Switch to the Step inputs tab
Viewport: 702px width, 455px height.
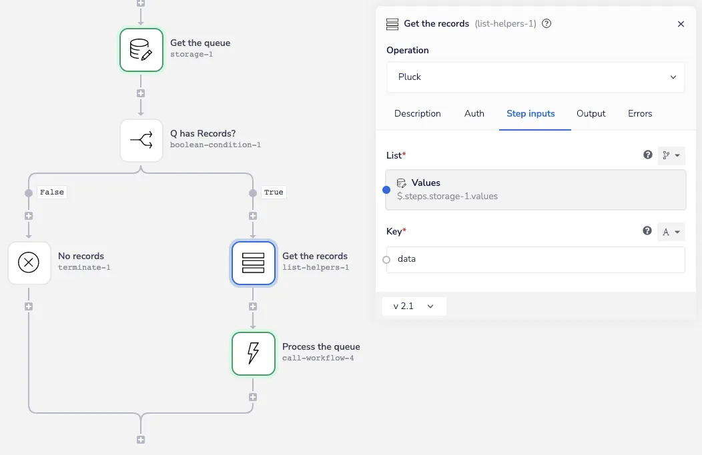coord(531,113)
